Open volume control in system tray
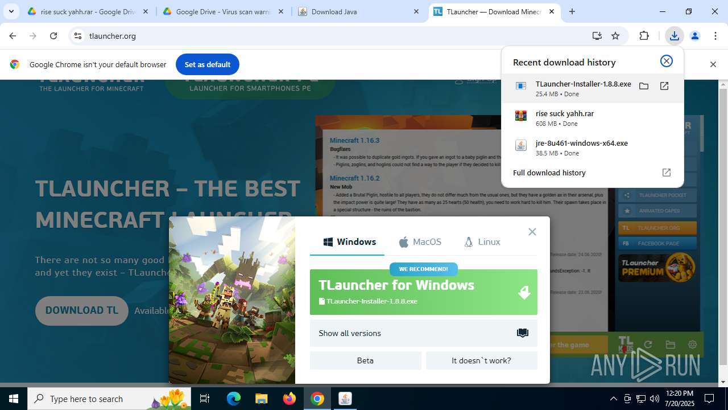Image resolution: width=728 pixels, height=410 pixels. click(x=655, y=399)
